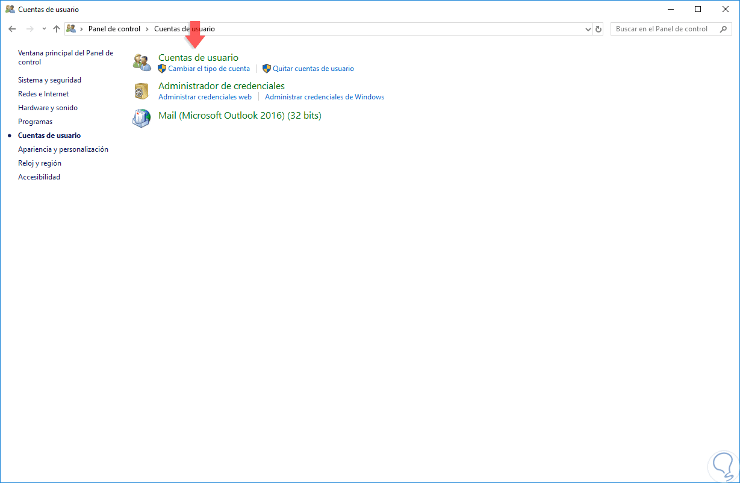Click the Administrador de credenciales safe icon
The image size is (740, 483).
point(141,91)
